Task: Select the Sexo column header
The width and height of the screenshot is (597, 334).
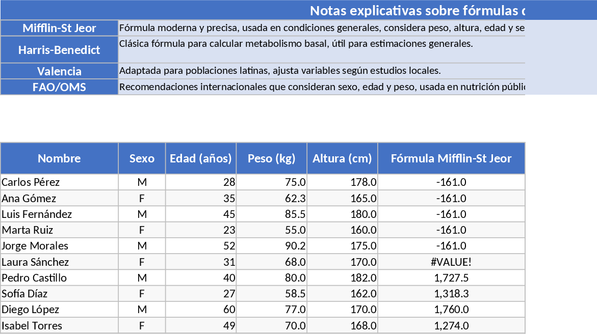Action: coord(142,158)
